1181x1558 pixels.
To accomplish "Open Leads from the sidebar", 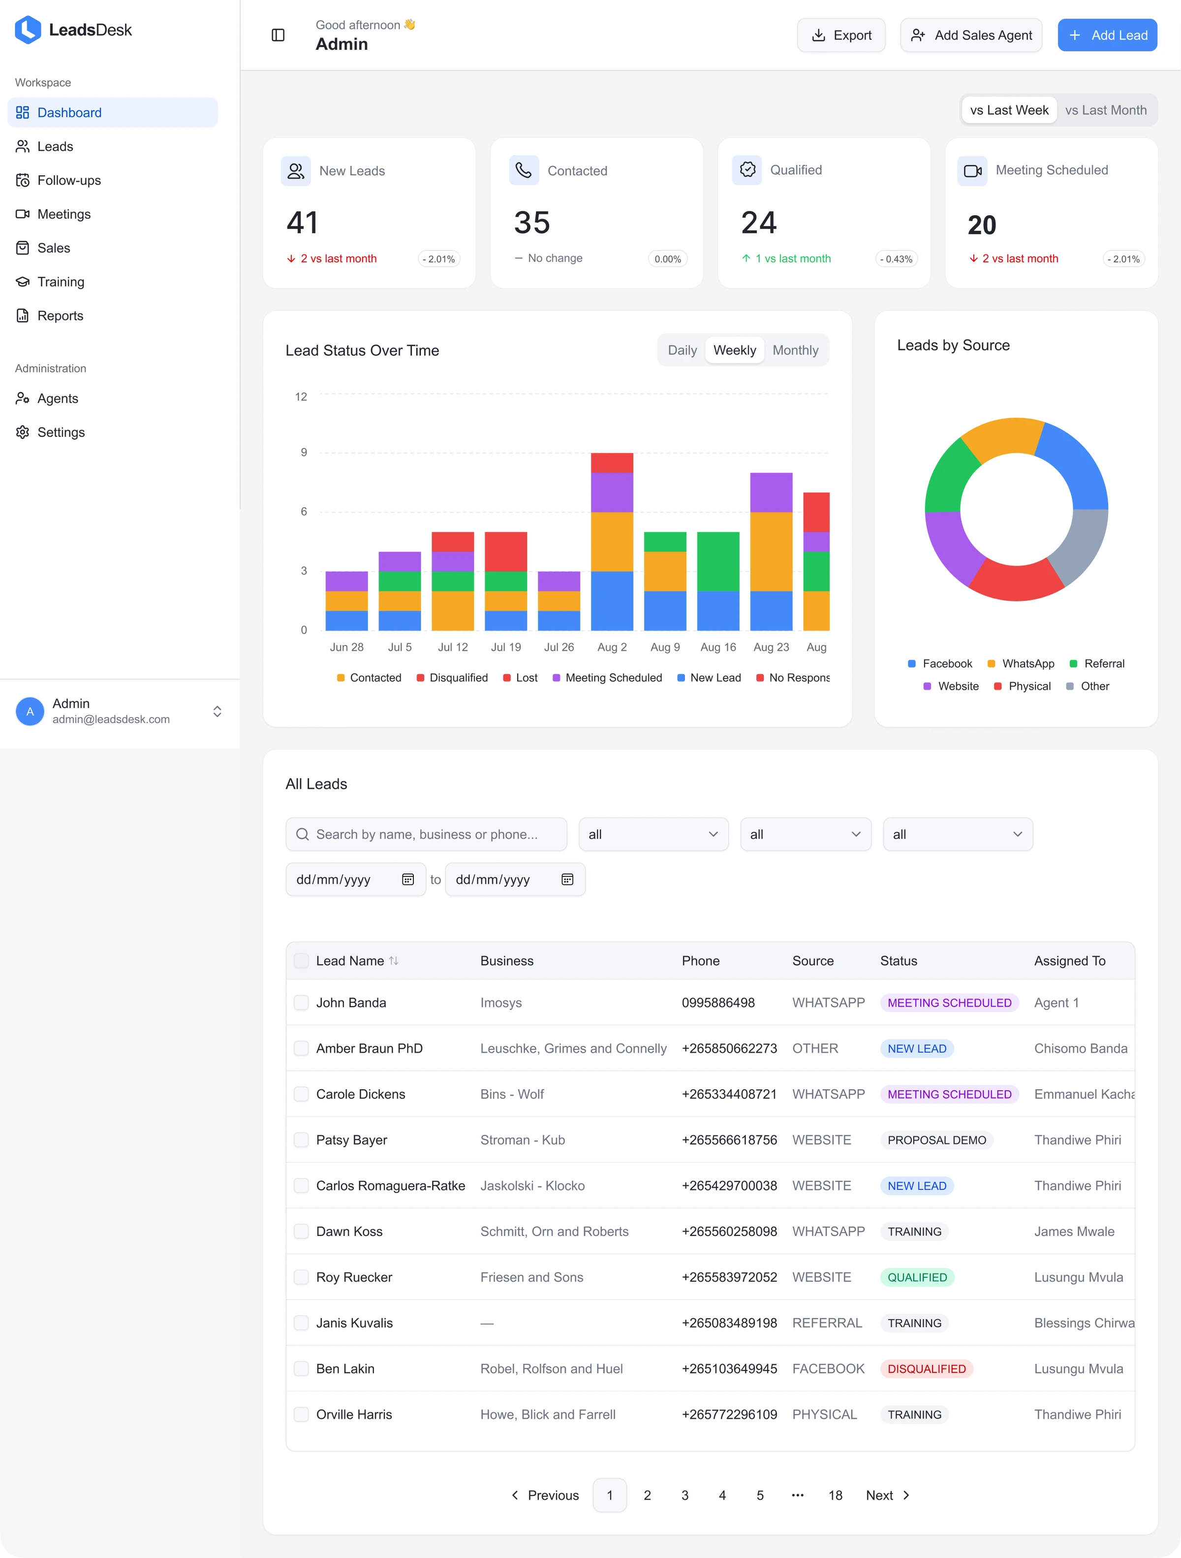I will (x=113, y=147).
